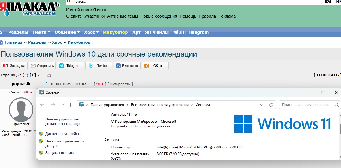Refresh the control panel view
Screen dimensions: 341x168
pyautogui.click(x=271, y=105)
